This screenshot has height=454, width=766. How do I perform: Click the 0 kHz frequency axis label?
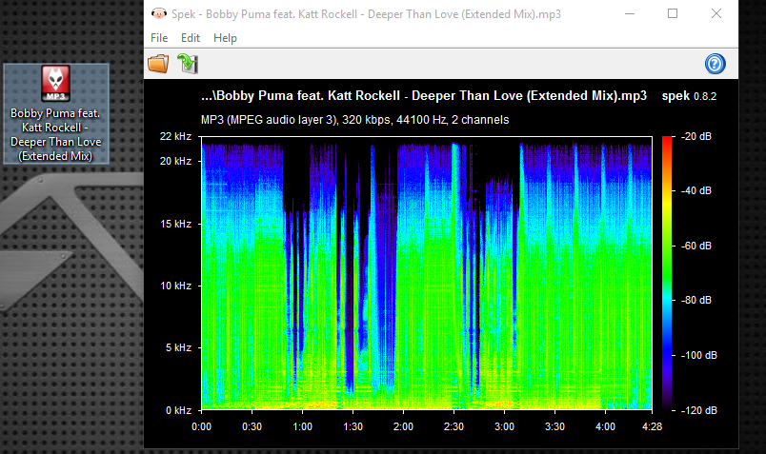pyautogui.click(x=178, y=410)
